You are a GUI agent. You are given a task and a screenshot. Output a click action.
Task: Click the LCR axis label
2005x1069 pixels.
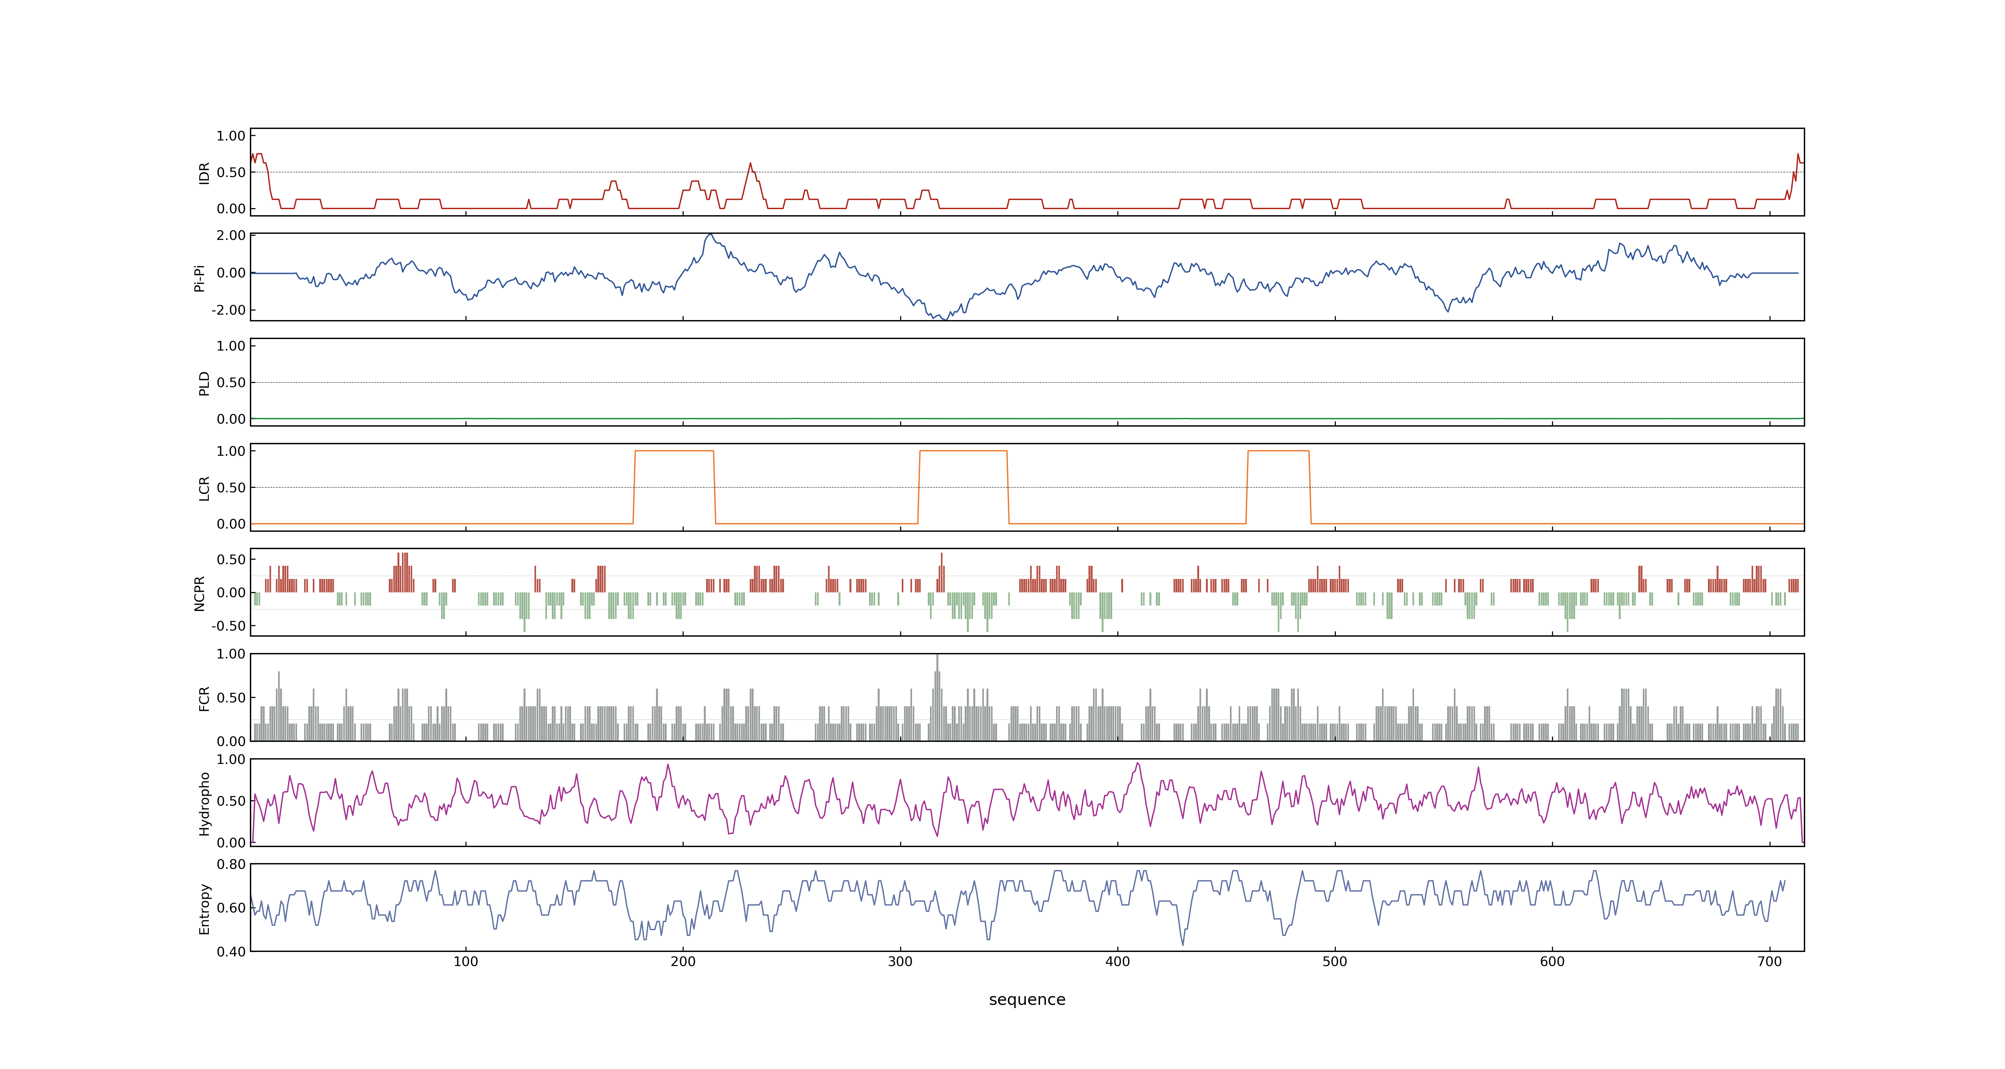point(204,488)
